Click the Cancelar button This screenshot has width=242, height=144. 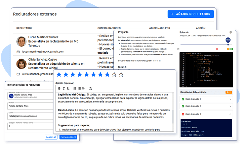pyautogui.click(x=51, y=137)
